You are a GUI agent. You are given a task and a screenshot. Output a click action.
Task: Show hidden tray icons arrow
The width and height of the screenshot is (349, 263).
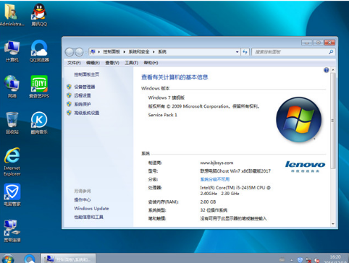point(292,260)
